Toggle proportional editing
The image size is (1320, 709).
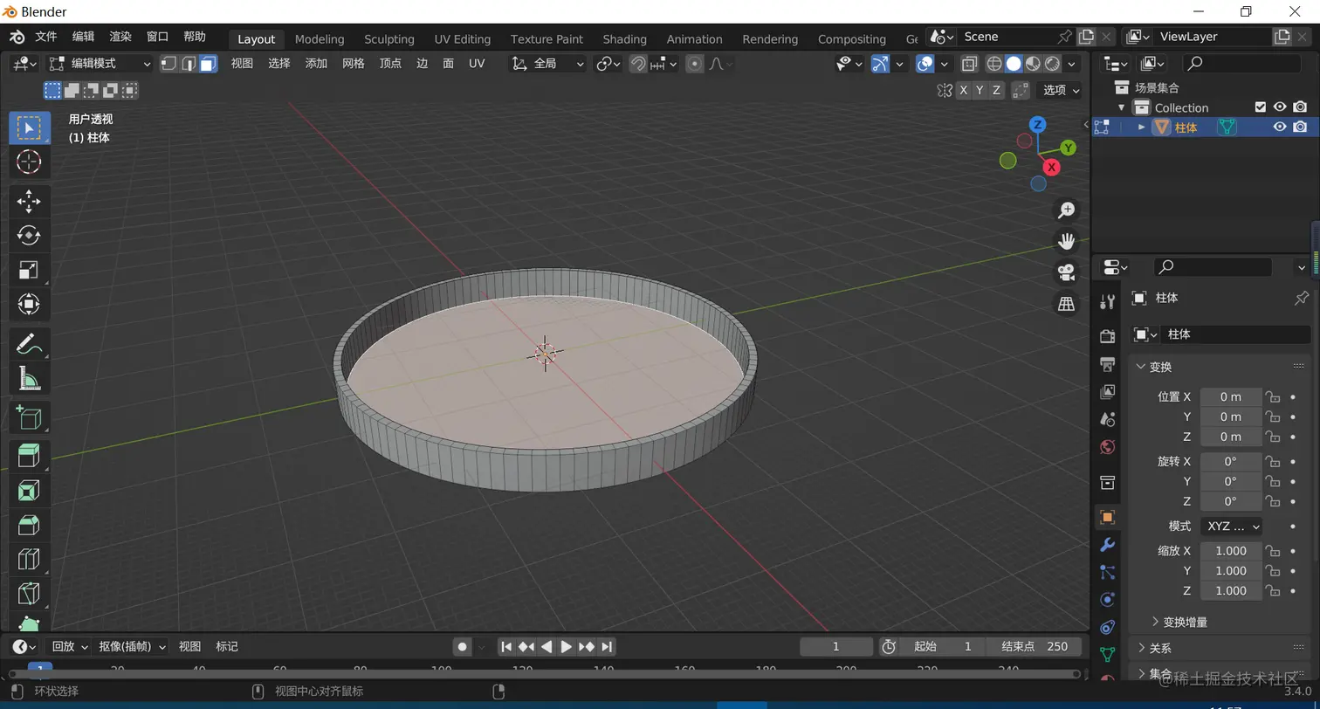click(695, 64)
